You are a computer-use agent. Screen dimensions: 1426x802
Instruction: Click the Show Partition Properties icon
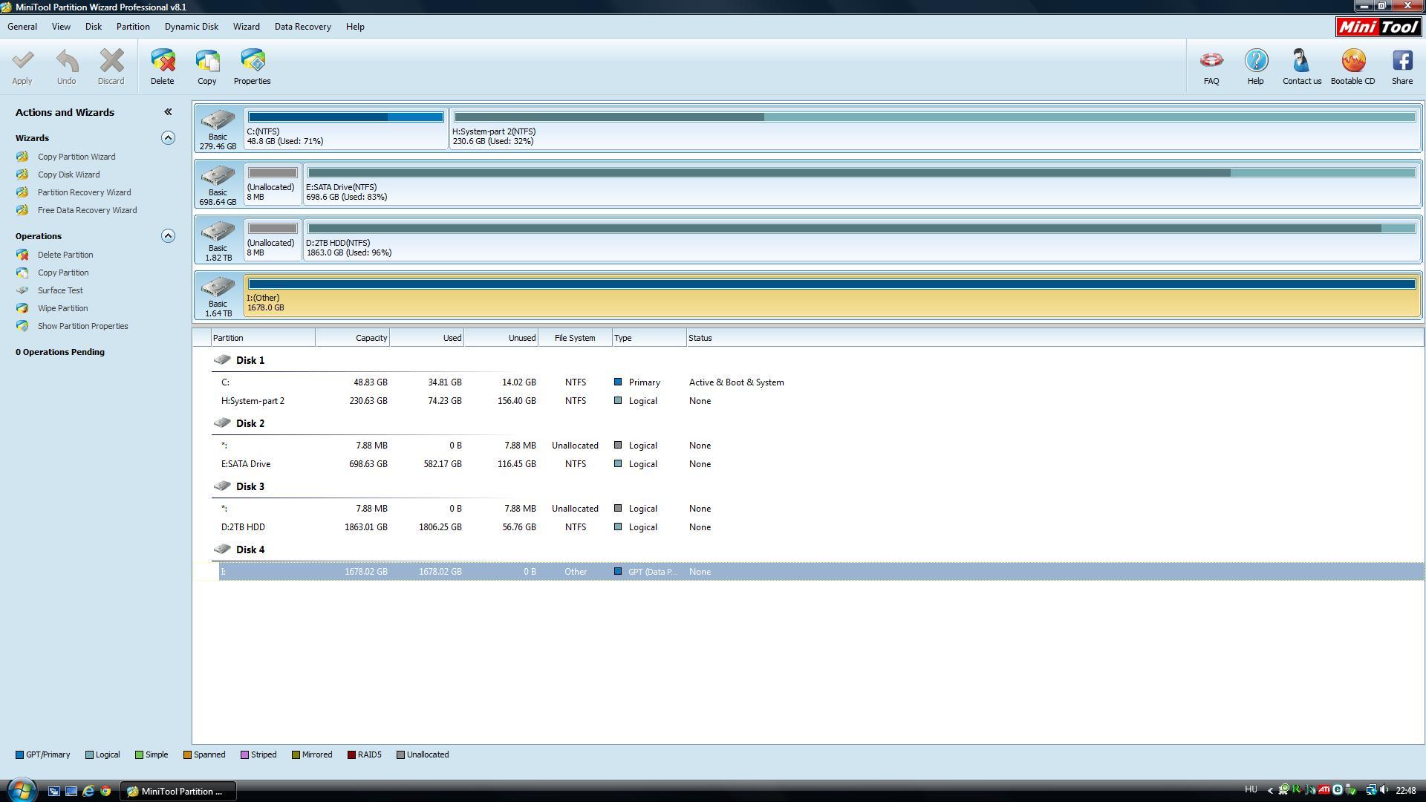click(x=22, y=326)
